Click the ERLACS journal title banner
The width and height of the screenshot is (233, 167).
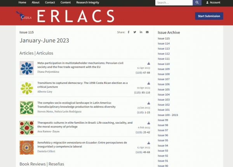pyautogui.click(x=76, y=16)
